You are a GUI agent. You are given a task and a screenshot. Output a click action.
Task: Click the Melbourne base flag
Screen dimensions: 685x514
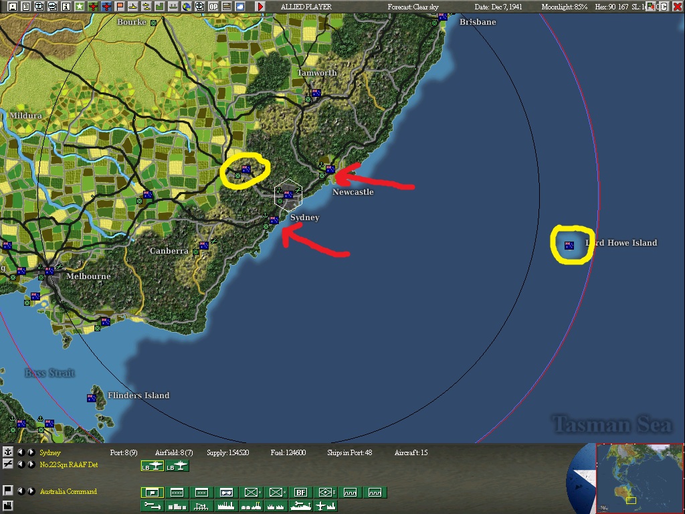[x=50, y=271]
